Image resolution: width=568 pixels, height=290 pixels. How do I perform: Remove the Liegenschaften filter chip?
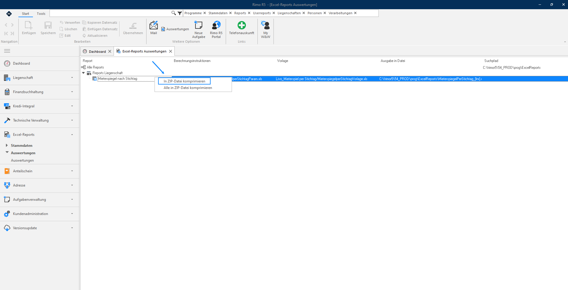pyautogui.click(x=304, y=13)
